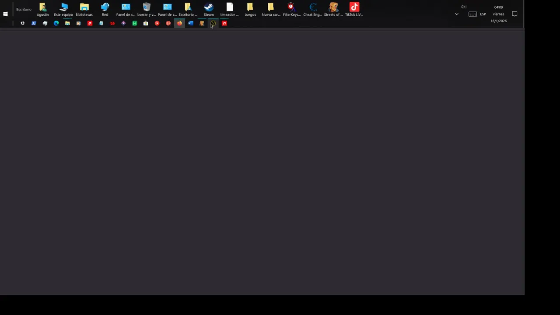
Task: Launch the FilterKeys shortcut
Action: [291, 10]
